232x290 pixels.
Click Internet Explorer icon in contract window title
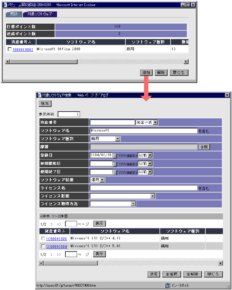pyautogui.click(x=5, y=5)
